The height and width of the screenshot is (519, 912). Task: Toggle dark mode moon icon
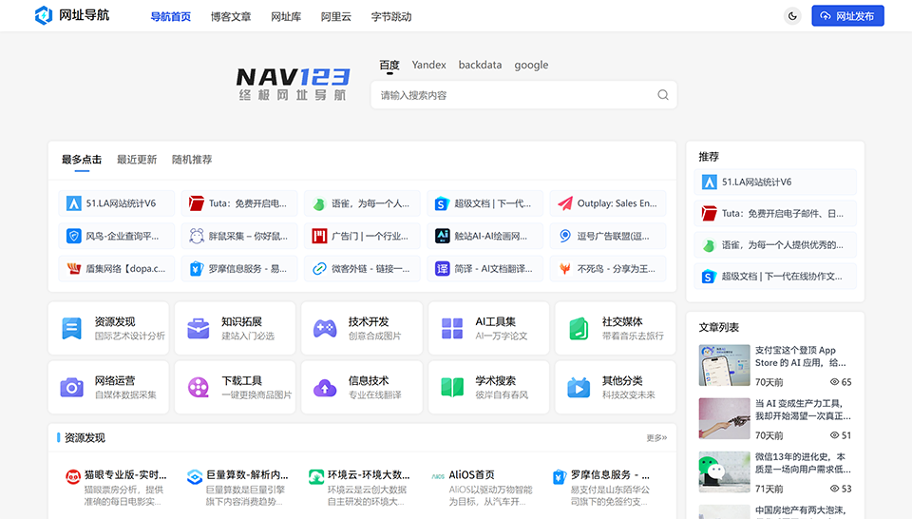[x=792, y=16]
